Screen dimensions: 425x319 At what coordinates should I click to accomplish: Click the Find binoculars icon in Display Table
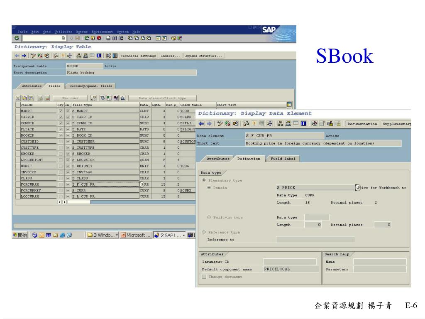pos(115,38)
